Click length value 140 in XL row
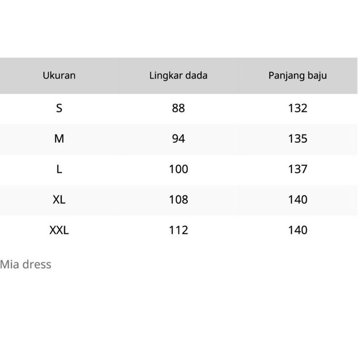The height and width of the screenshot is (358, 358). [x=297, y=200]
